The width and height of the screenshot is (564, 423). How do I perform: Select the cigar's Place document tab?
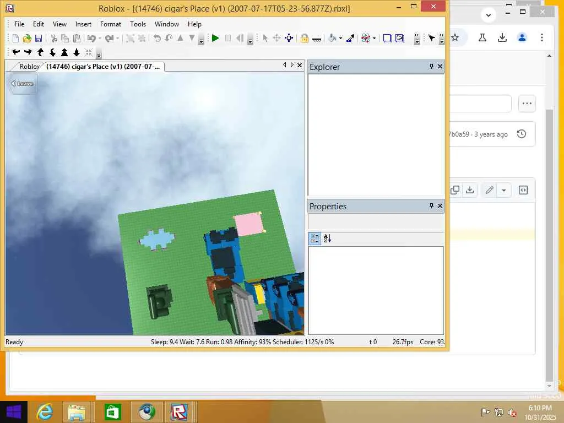click(x=103, y=67)
